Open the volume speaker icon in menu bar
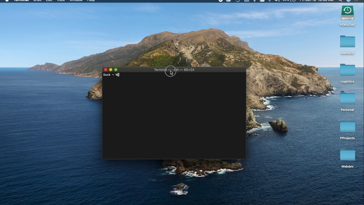Viewport: 364px width, 205px height. click(277, 1)
